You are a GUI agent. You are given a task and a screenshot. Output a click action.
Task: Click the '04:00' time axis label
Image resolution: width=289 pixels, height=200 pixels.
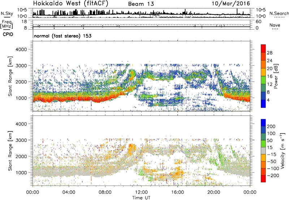point(69,192)
